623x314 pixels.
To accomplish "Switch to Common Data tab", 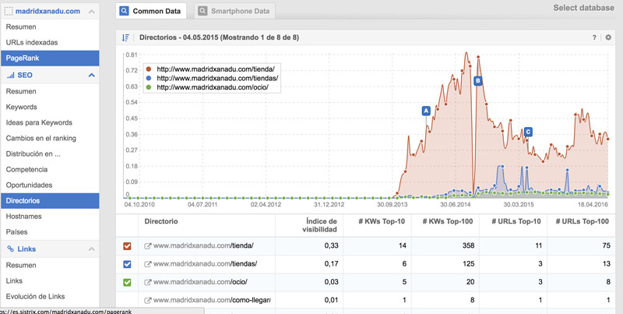I will tap(151, 11).
